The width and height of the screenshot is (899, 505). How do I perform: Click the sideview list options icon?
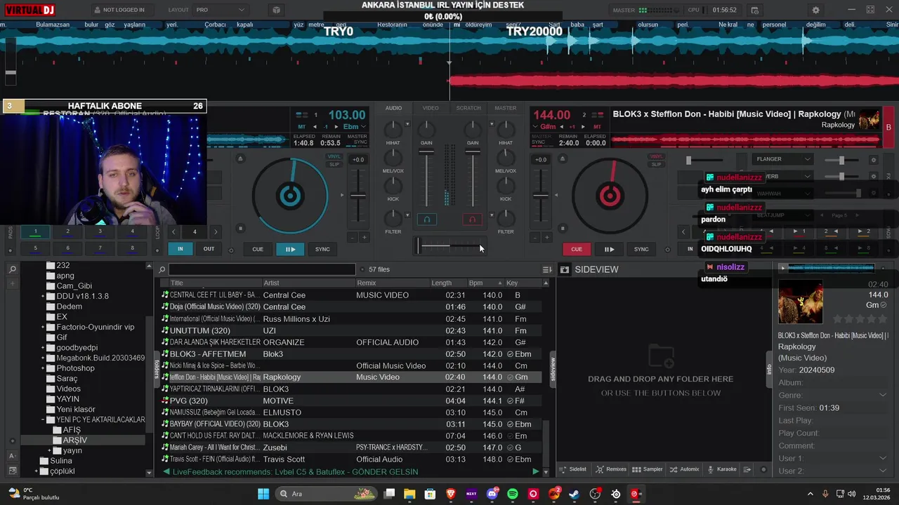click(747, 469)
